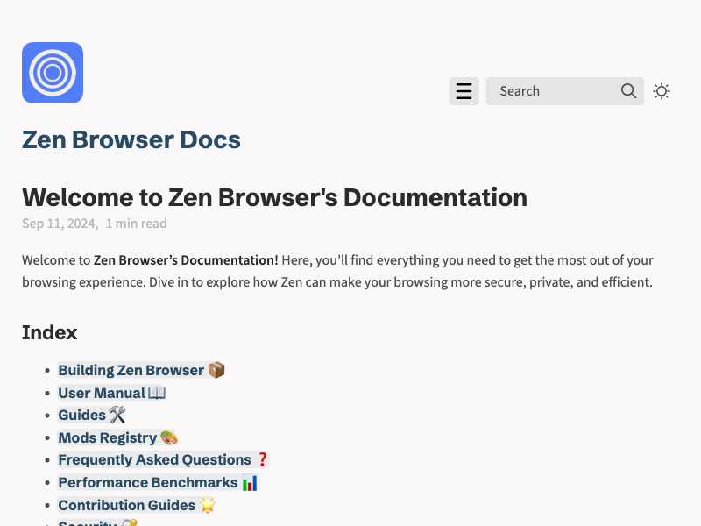Screen dimensions: 701x526
Task: Click the '1 min read' text
Action: coord(136,224)
